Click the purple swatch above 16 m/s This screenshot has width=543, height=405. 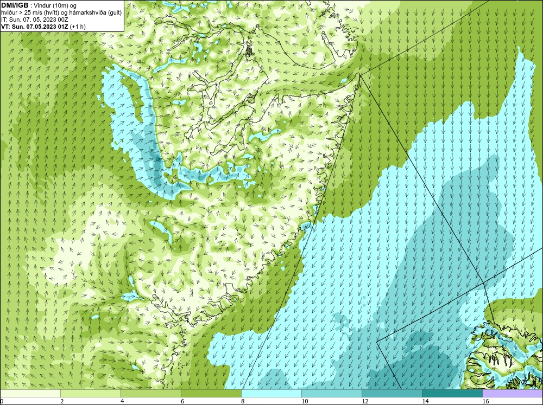point(513,393)
